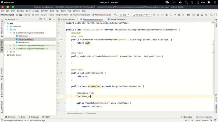Run the app with the green play button
The height and width of the screenshot is (122, 218).
154,15
